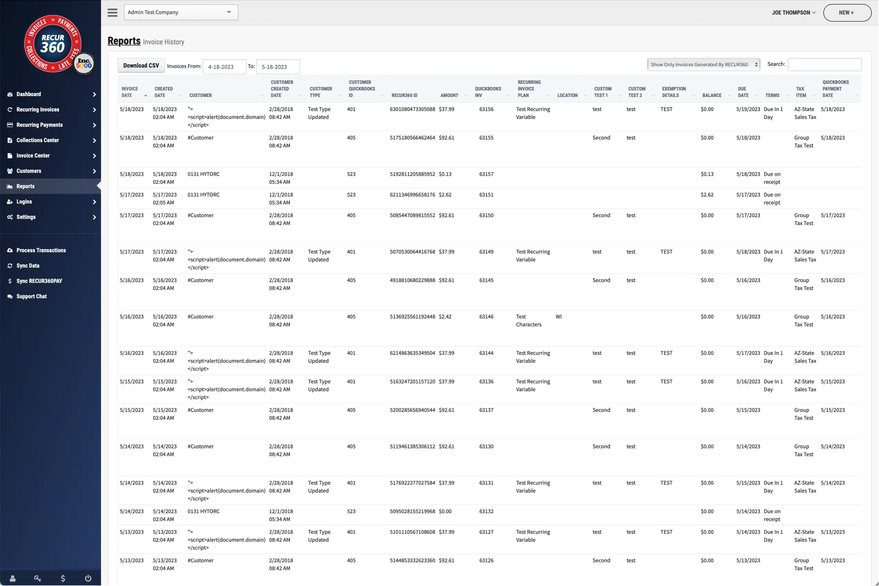Click Support Chat link
Screen dimensions: 879x586
coord(32,296)
